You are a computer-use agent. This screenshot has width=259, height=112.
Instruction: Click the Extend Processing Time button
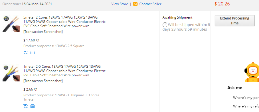[x=234, y=21]
